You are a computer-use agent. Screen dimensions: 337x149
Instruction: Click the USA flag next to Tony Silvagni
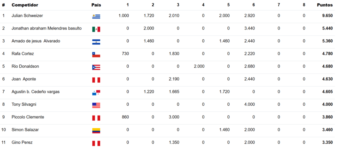96,105
